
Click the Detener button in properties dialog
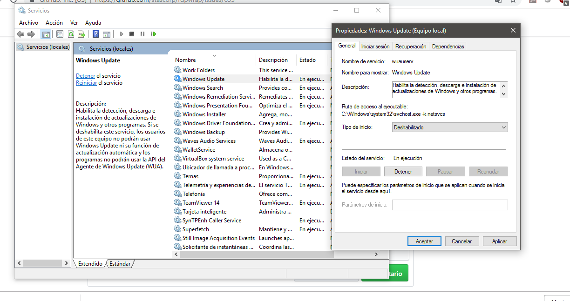(x=403, y=171)
